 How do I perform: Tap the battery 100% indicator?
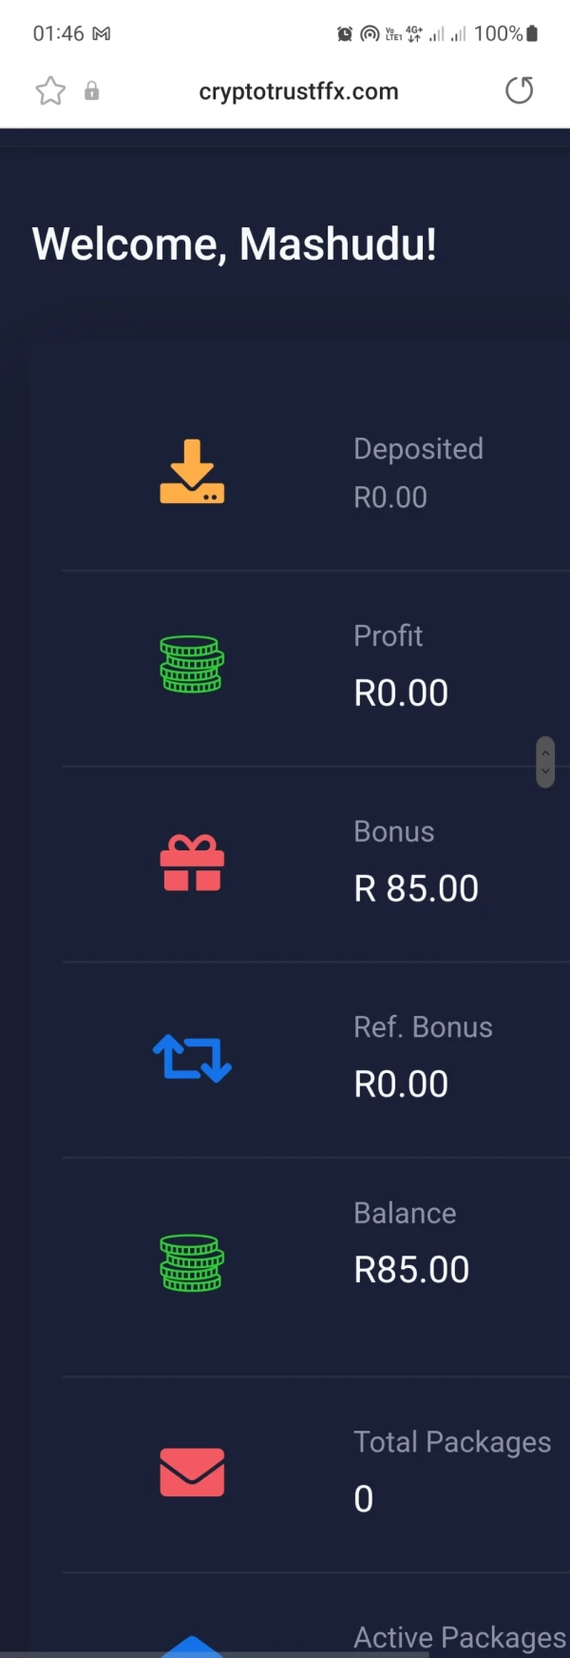pos(505,33)
